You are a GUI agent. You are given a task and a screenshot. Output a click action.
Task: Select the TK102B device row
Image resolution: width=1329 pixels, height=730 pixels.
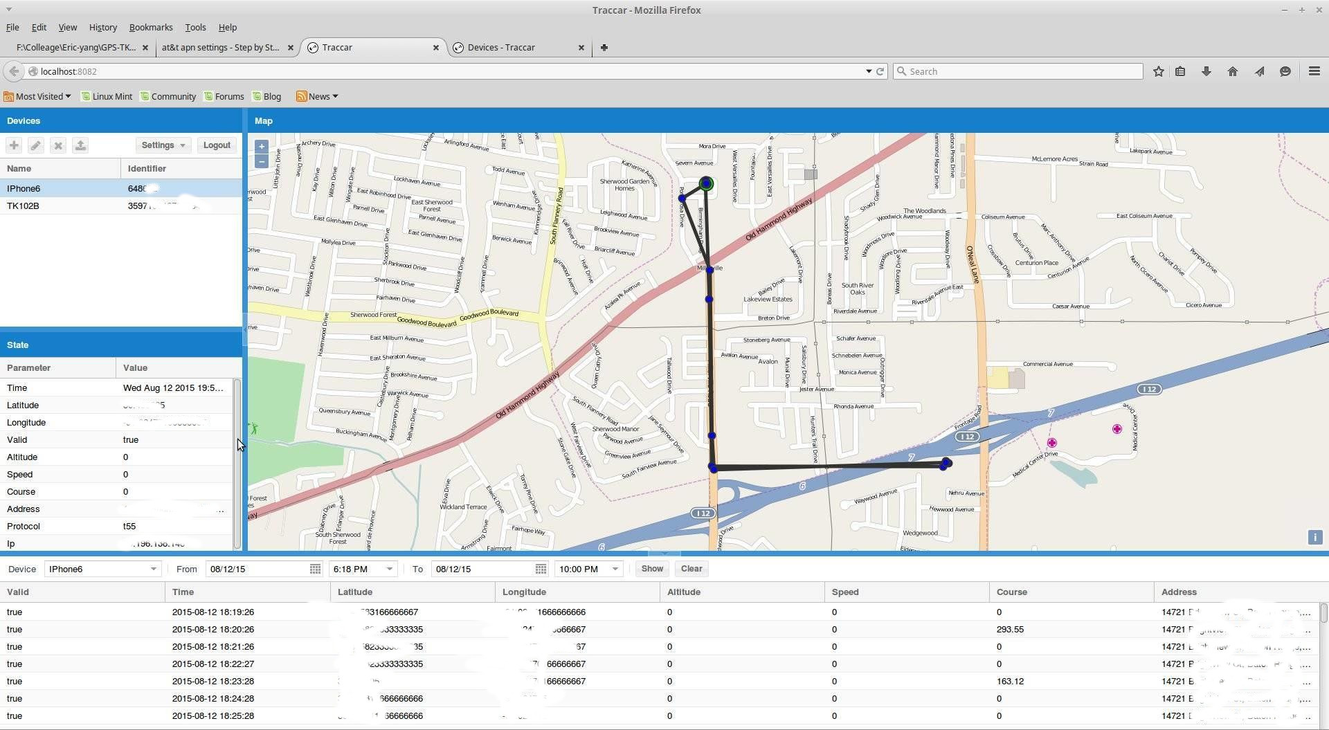coord(121,206)
